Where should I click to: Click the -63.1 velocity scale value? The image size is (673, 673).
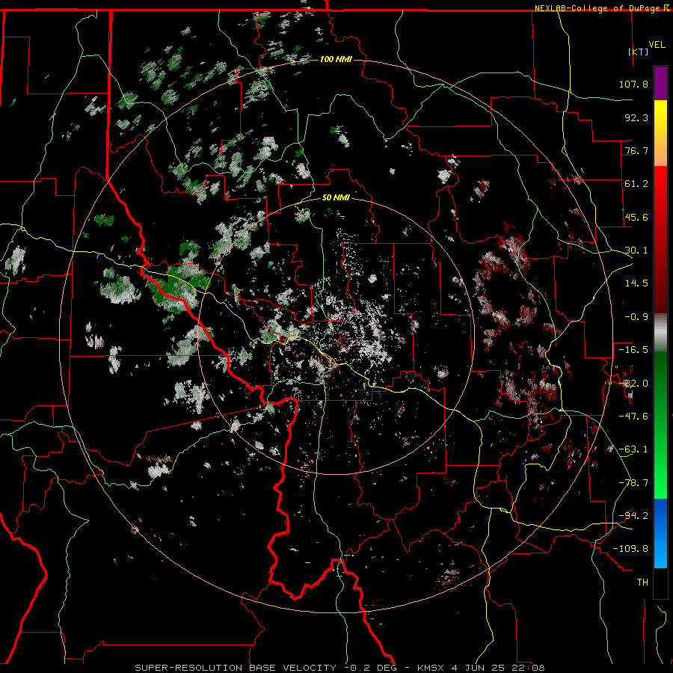[633, 449]
